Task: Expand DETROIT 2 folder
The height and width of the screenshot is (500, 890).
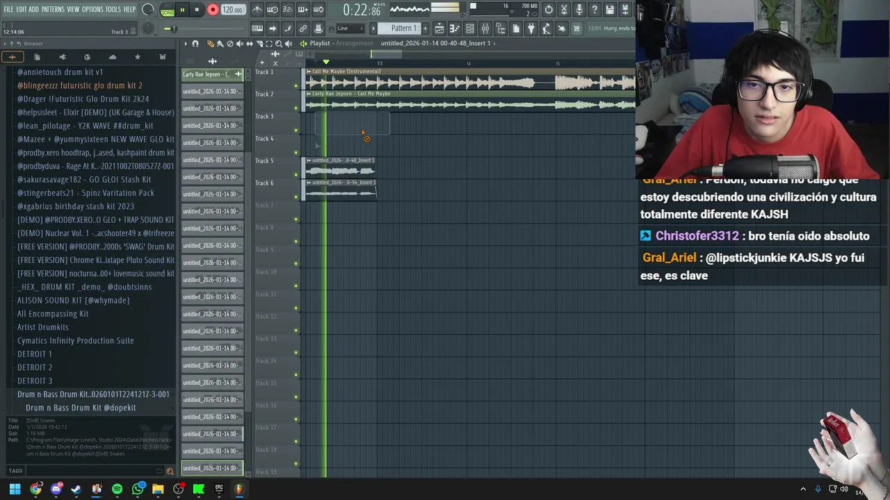Action: (x=35, y=367)
